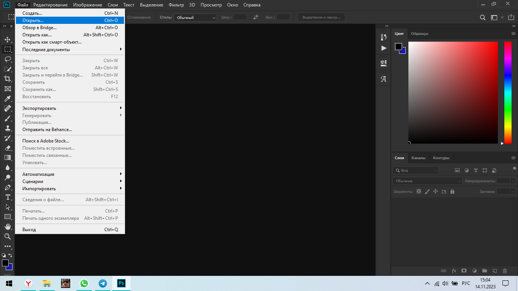Select the Lasso tool

[x=8, y=59]
